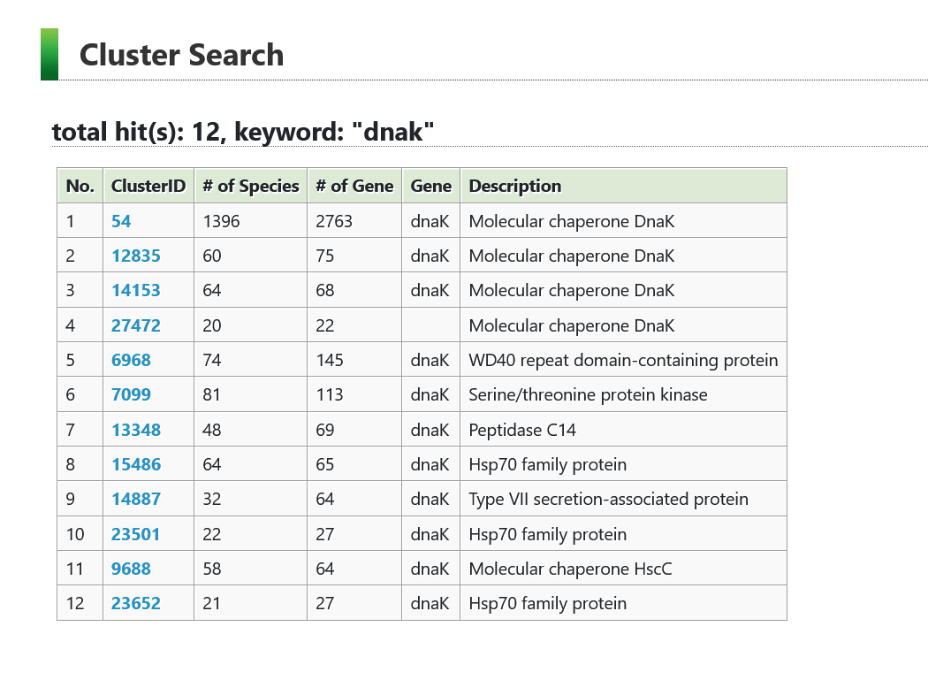Click the # of Species header

[251, 186]
